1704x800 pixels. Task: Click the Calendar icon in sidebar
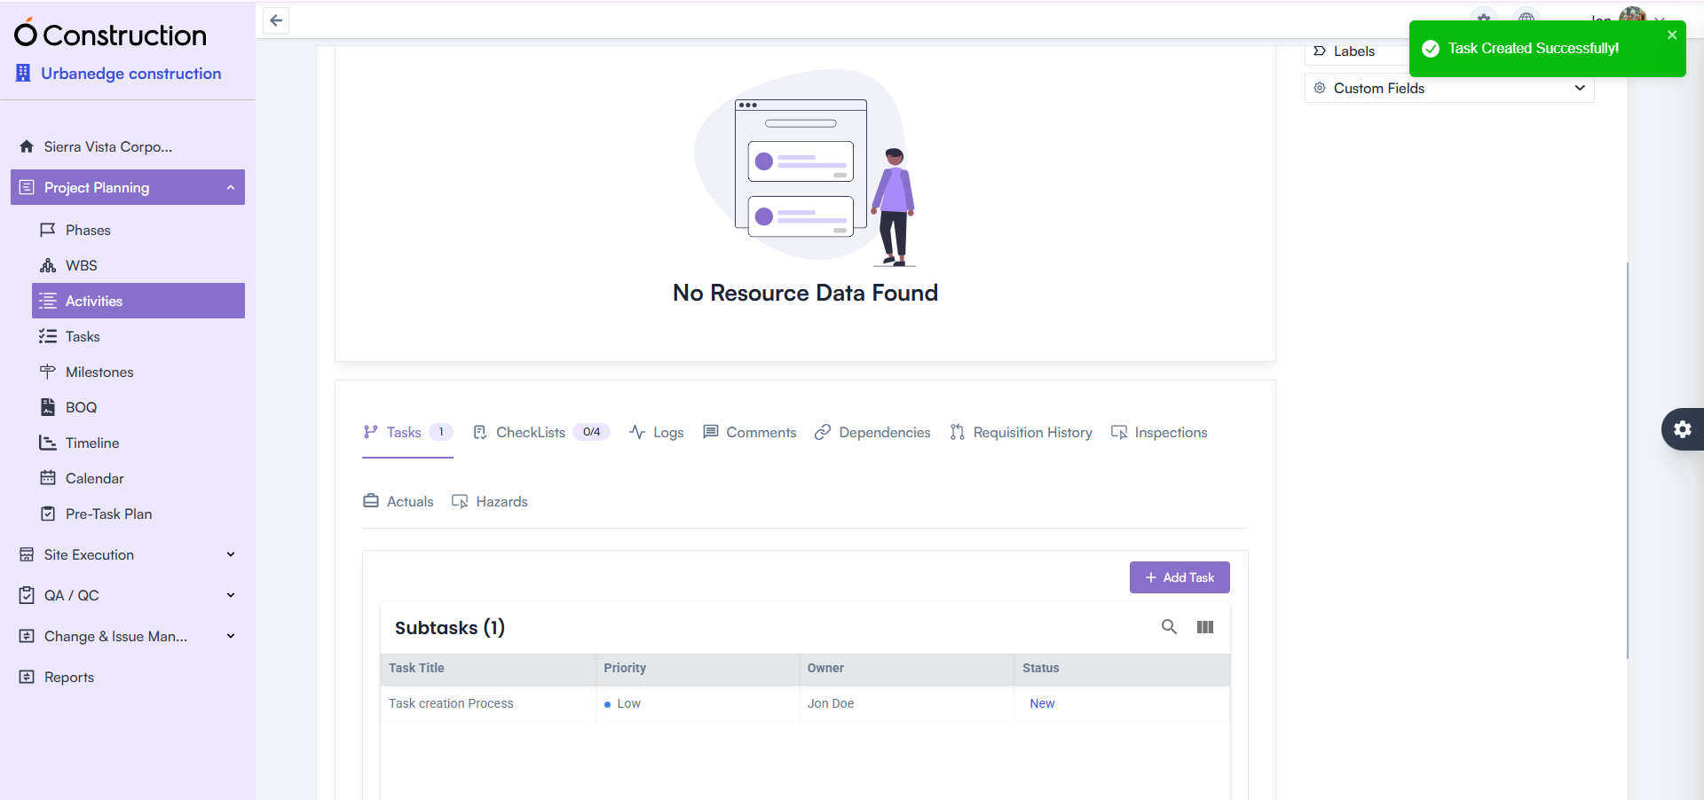(x=49, y=478)
